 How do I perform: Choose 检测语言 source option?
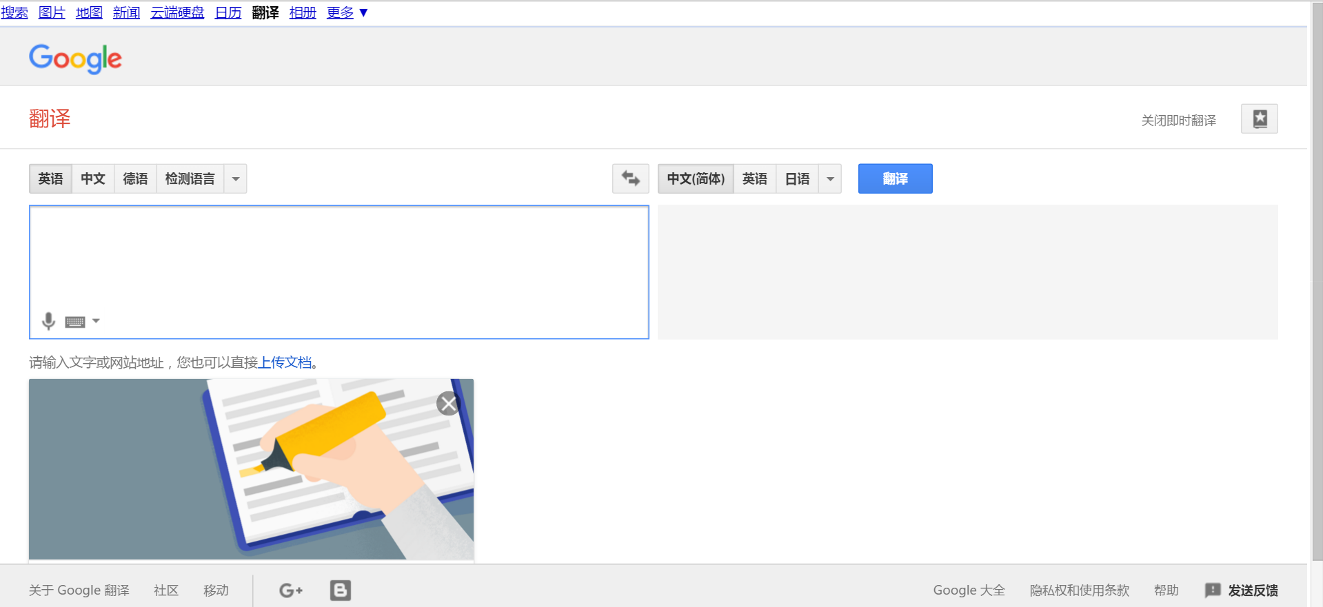click(190, 178)
